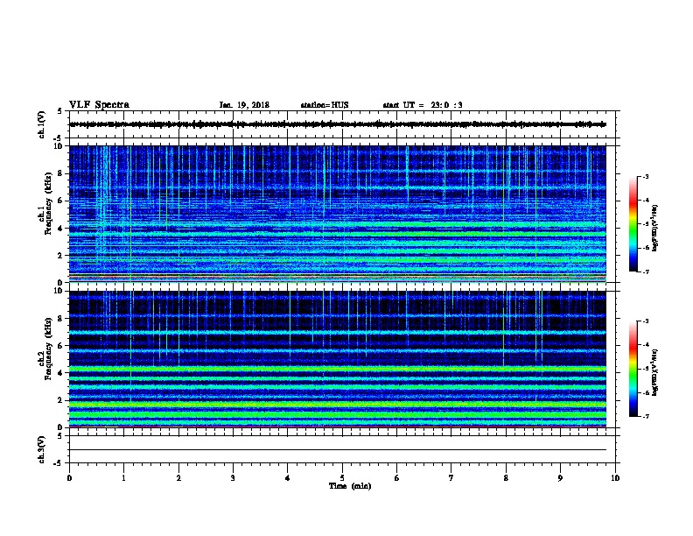Click the "-3" label on ch.1 color bar

pos(645,176)
